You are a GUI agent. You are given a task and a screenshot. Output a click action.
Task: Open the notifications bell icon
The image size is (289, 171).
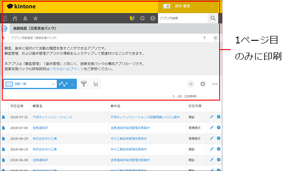25,18
